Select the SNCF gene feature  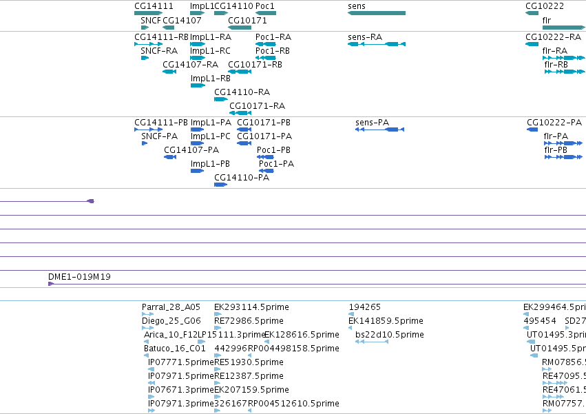tap(145, 28)
